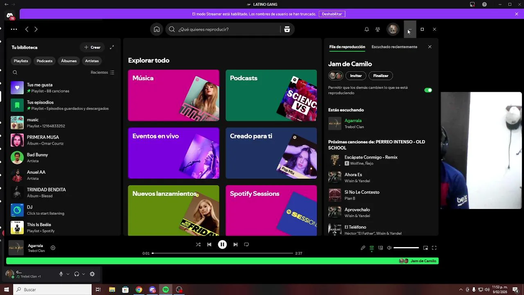524x295 pixels.
Task: Dismiss the Streamer mode banner
Action: 517,14
